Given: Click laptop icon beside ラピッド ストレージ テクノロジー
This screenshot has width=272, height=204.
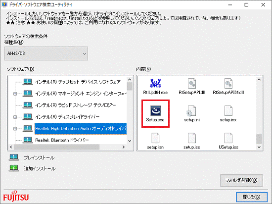Looking at the screenshot, I should pos(28,105).
